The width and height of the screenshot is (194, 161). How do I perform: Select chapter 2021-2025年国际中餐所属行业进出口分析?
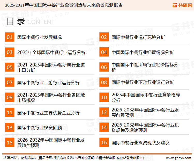[x=51, y=68]
